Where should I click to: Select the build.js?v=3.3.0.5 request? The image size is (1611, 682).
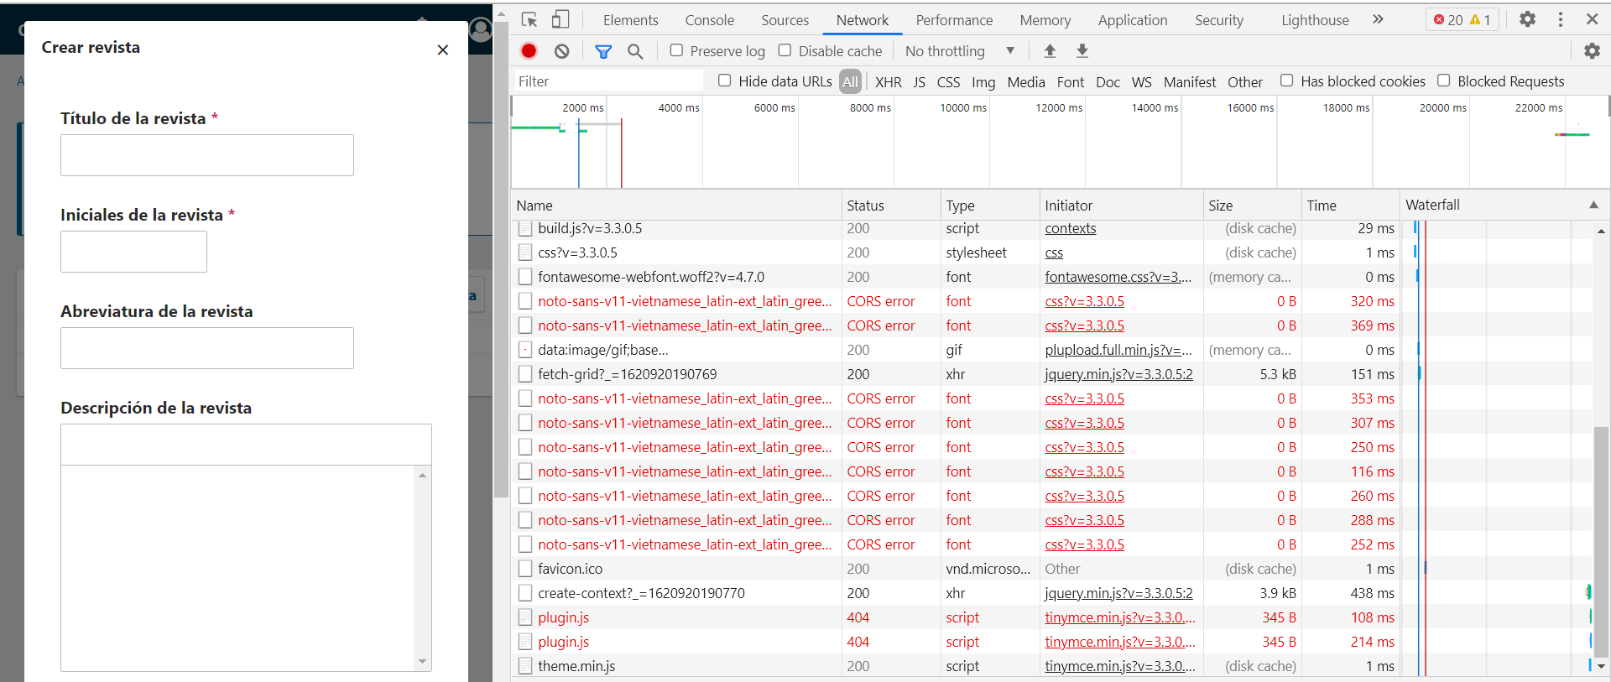pyautogui.click(x=1052, y=228)
